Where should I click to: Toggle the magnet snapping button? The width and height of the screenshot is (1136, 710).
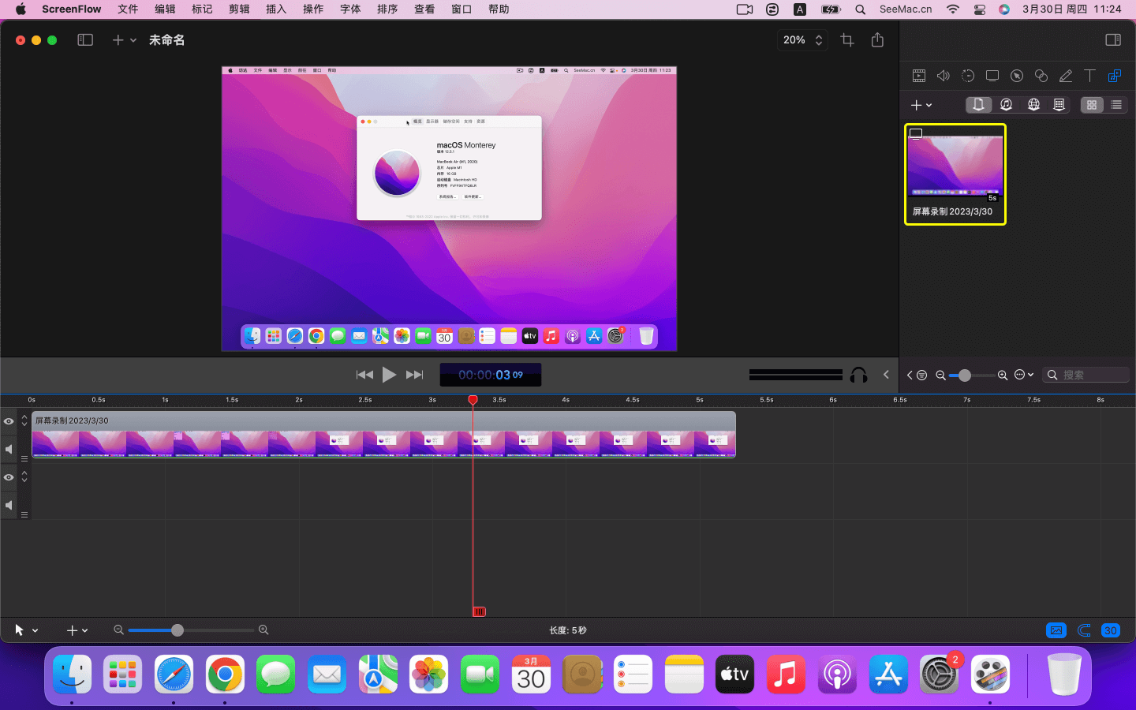1084,630
